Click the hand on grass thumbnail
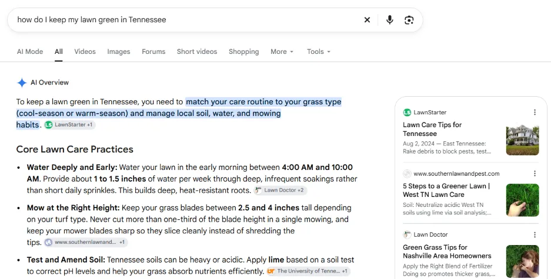Screen dimensions: 551x279 tap(522, 200)
